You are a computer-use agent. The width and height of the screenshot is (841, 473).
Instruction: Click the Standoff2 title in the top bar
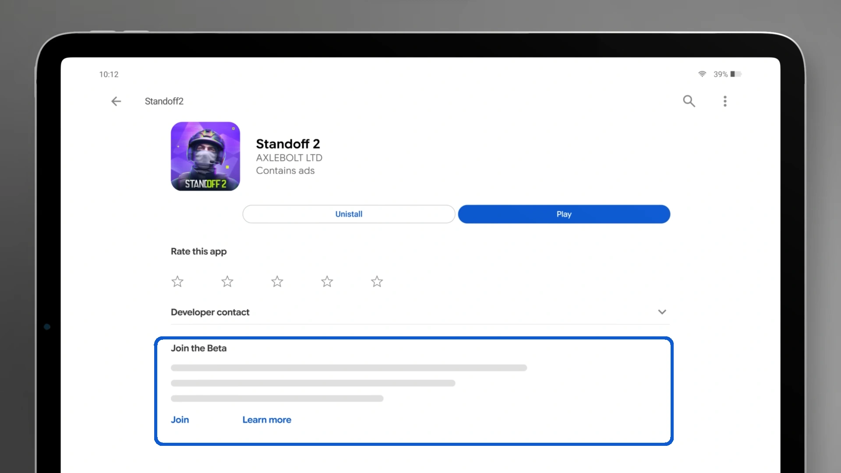[164, 101]
